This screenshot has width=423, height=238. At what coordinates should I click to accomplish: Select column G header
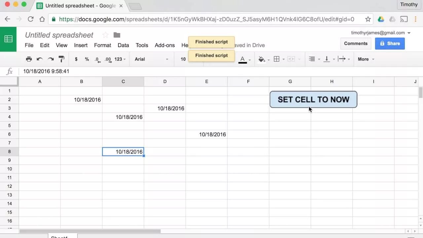pyautogui.click(x=290, y=82)
